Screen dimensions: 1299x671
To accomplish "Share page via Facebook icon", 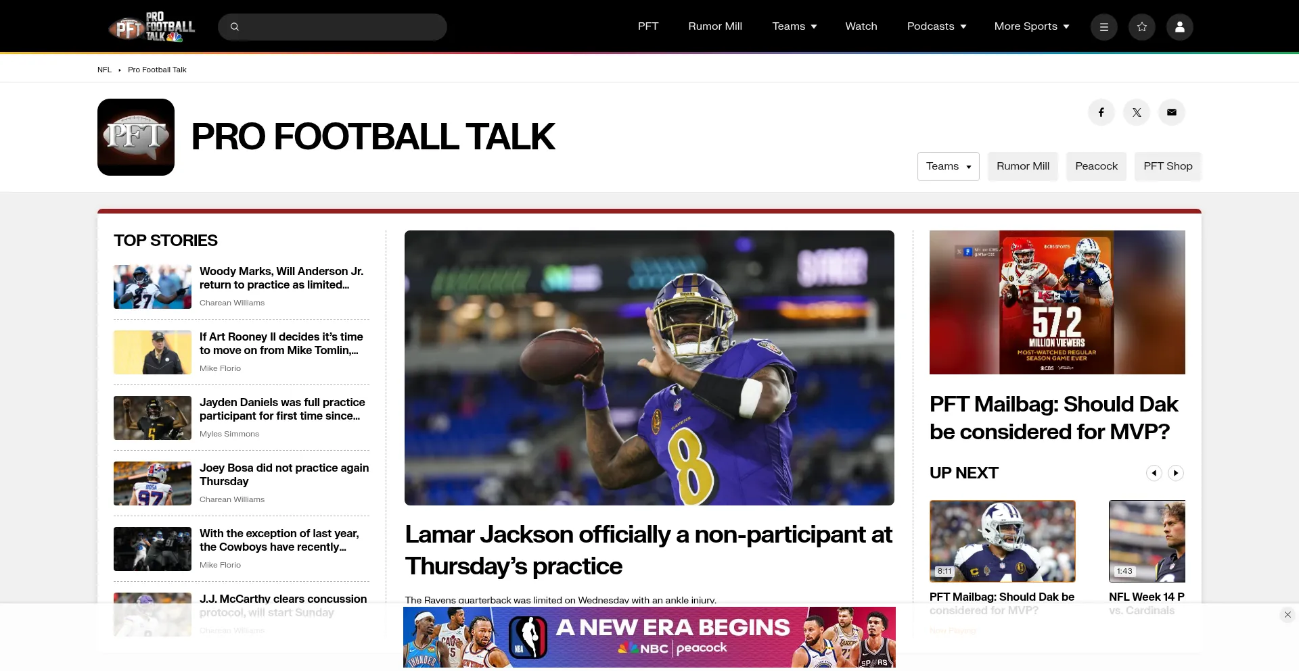I will tap(1101, 112).
